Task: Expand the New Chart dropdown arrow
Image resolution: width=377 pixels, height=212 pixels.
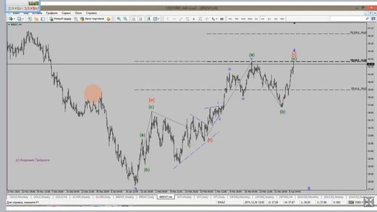Action: pos(14,19)
